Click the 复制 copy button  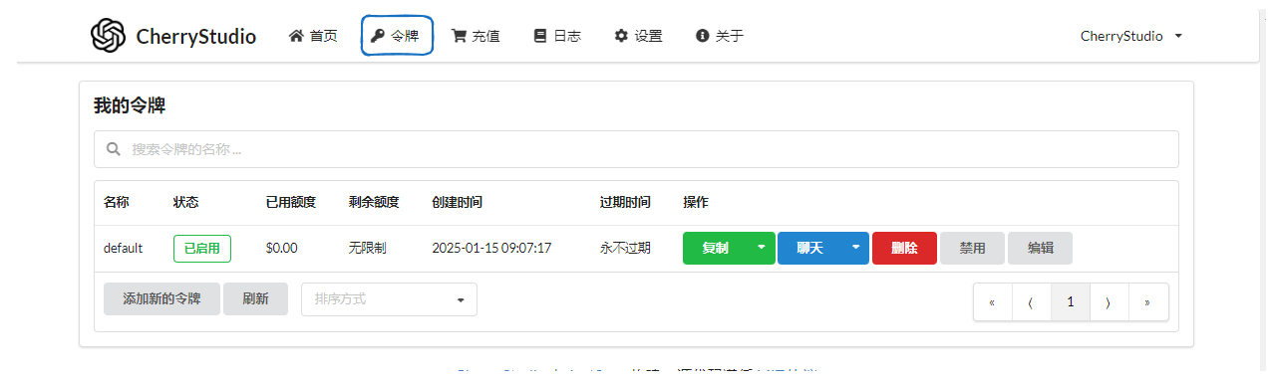(x=715, y=248)
